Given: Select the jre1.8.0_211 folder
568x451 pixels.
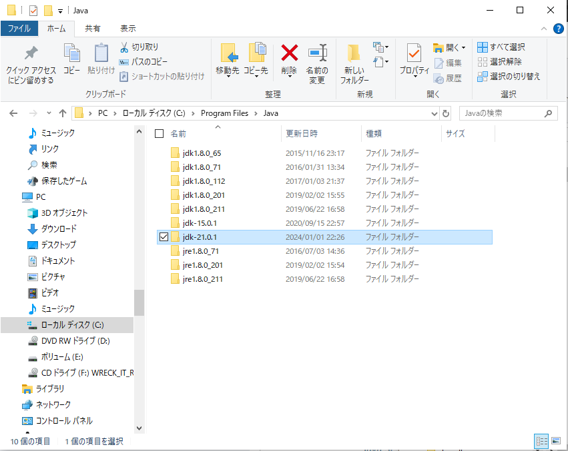Looking at the screenshot, I should point(202,279).
